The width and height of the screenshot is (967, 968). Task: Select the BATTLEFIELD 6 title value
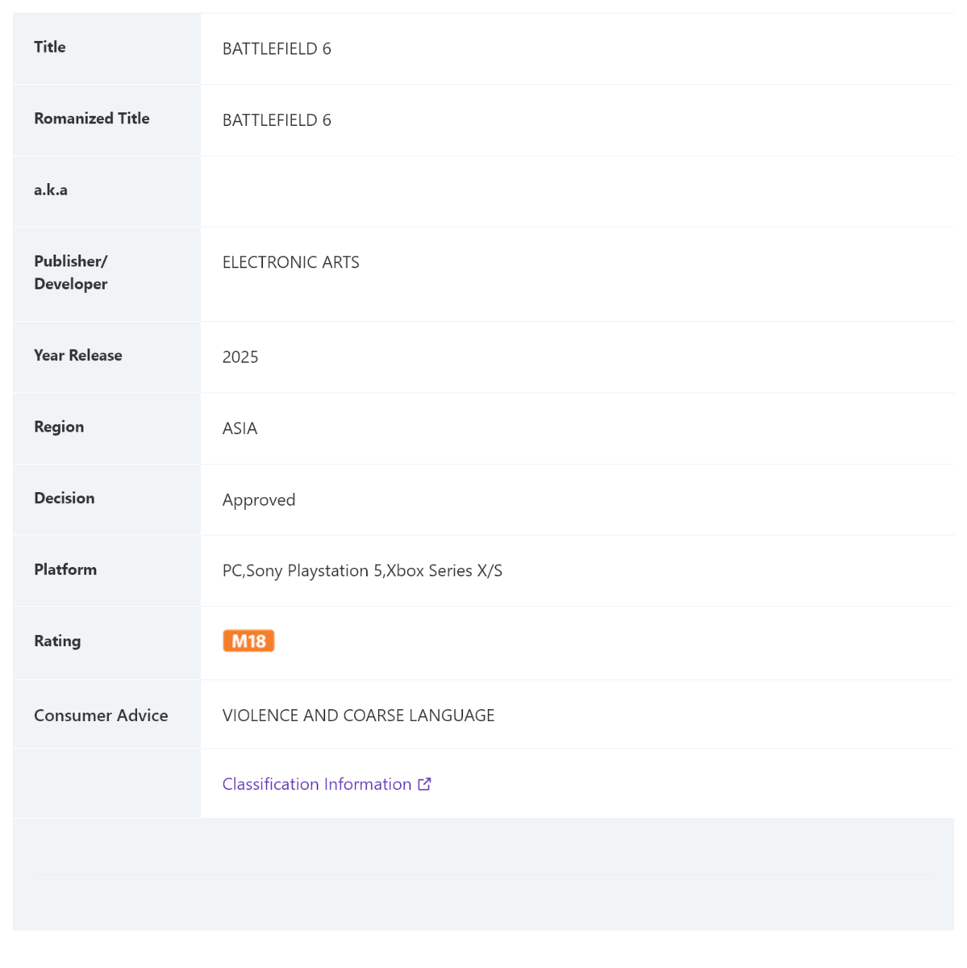[277, 49]
